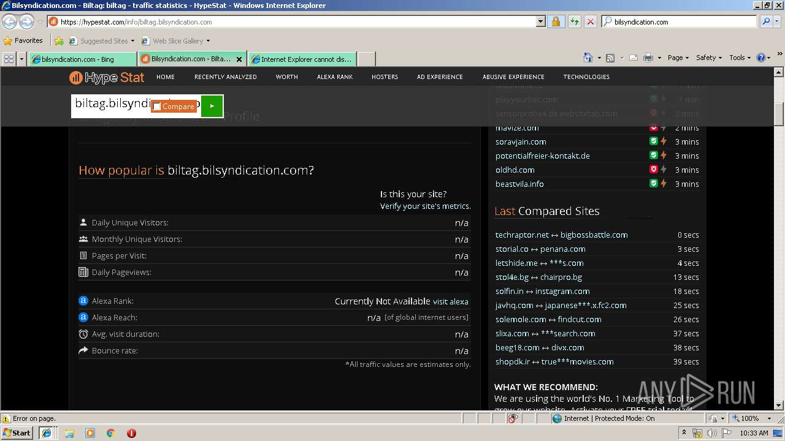Toggle the Compare checkbox
The image size is (785, 441).
click(157, 107)
